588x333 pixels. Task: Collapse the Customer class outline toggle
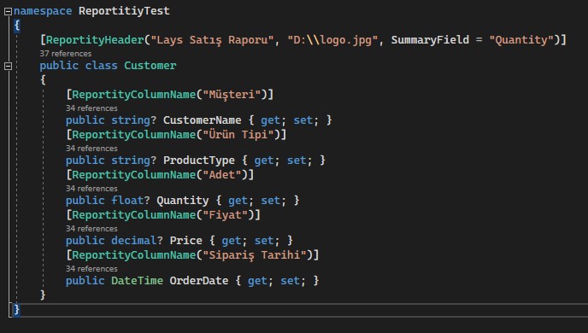coord(8,67)
